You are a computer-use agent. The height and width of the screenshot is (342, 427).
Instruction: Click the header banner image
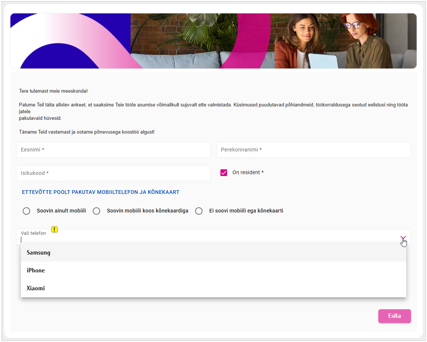pos(213,41)
